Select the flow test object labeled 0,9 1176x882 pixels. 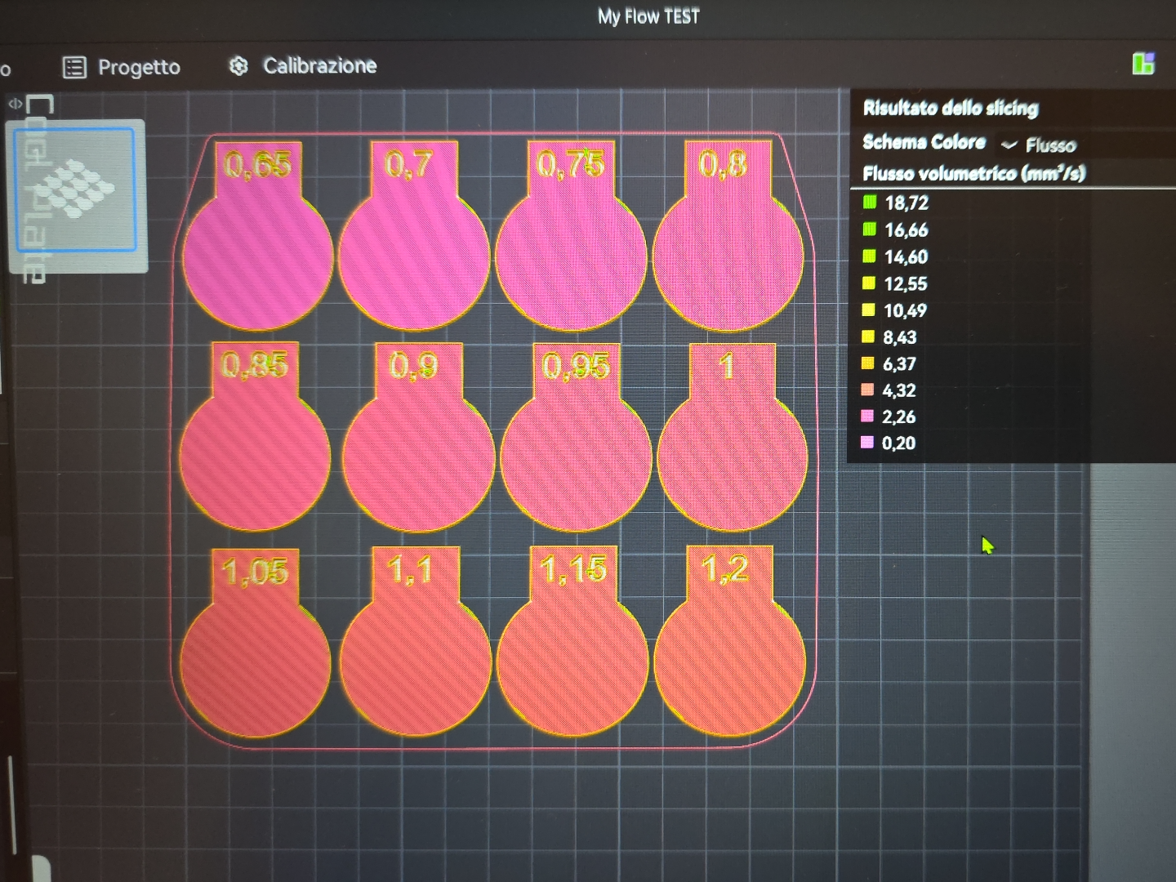coord(418,457)
